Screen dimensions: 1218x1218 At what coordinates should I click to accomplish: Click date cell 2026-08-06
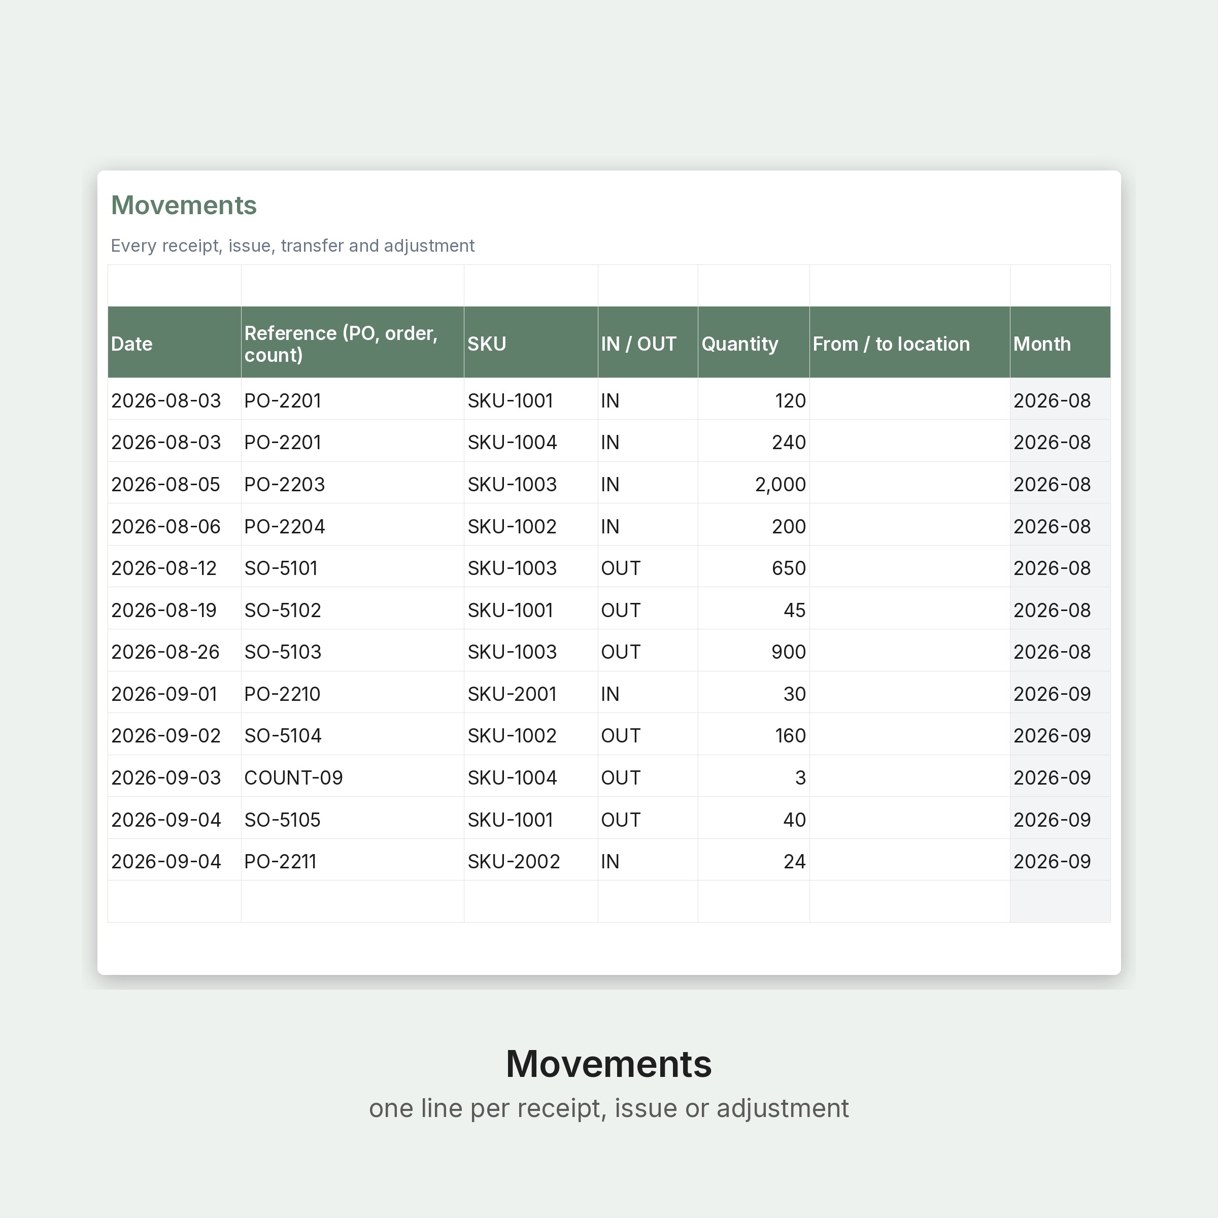[x=174, y=525]
